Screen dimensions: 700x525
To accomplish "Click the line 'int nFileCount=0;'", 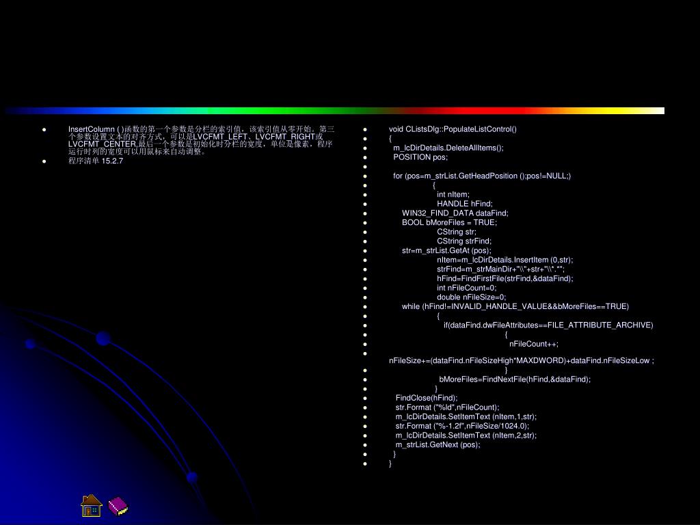I will [x=466, y=288].
